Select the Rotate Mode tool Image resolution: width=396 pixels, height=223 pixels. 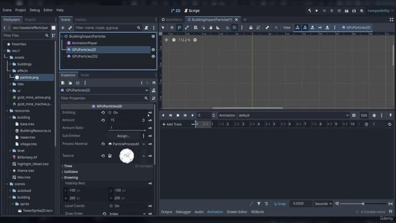click(179, 27)
